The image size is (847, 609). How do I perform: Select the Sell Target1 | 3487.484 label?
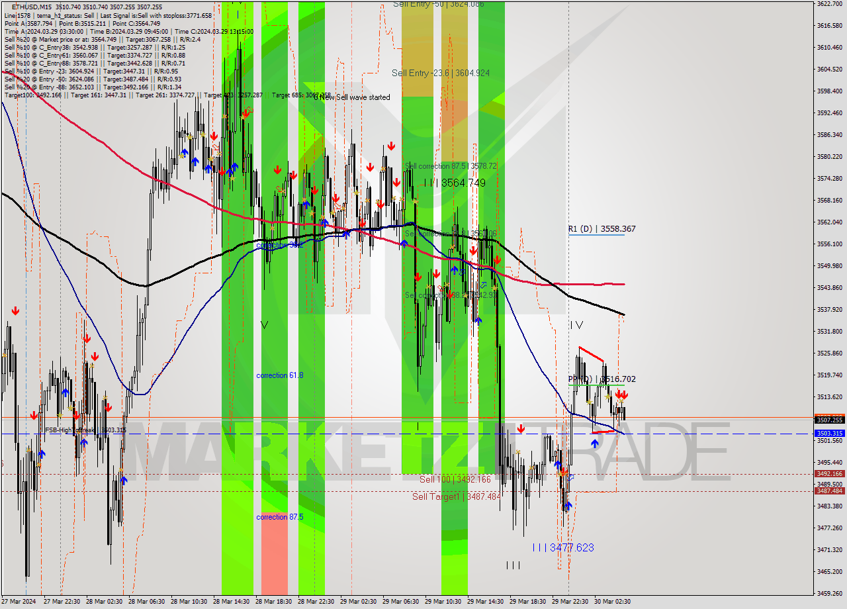click(x=457, y=496)
